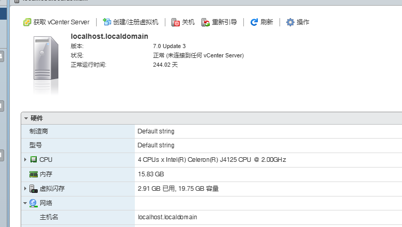Click the reboot host icon
This screenshot has height=227, width=402.
coord(205,22)
